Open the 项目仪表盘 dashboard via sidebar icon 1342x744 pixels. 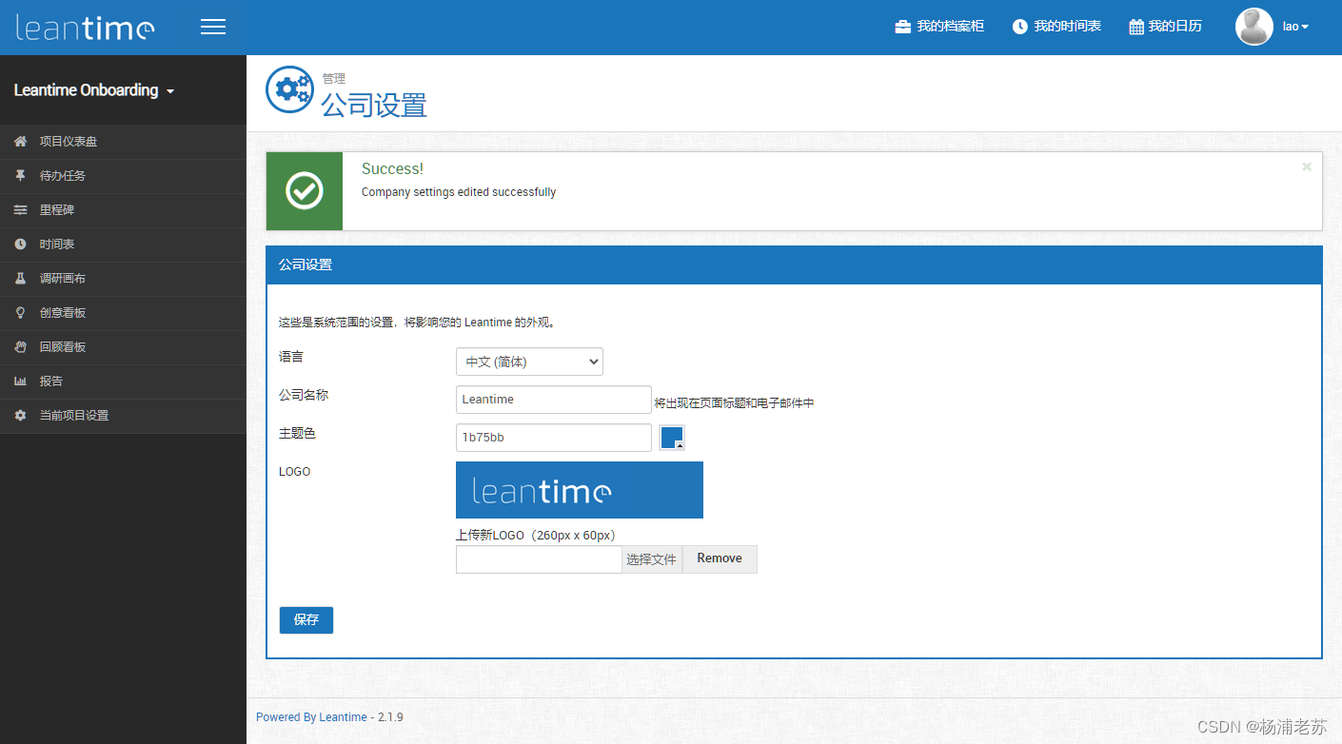coord(19,141)
